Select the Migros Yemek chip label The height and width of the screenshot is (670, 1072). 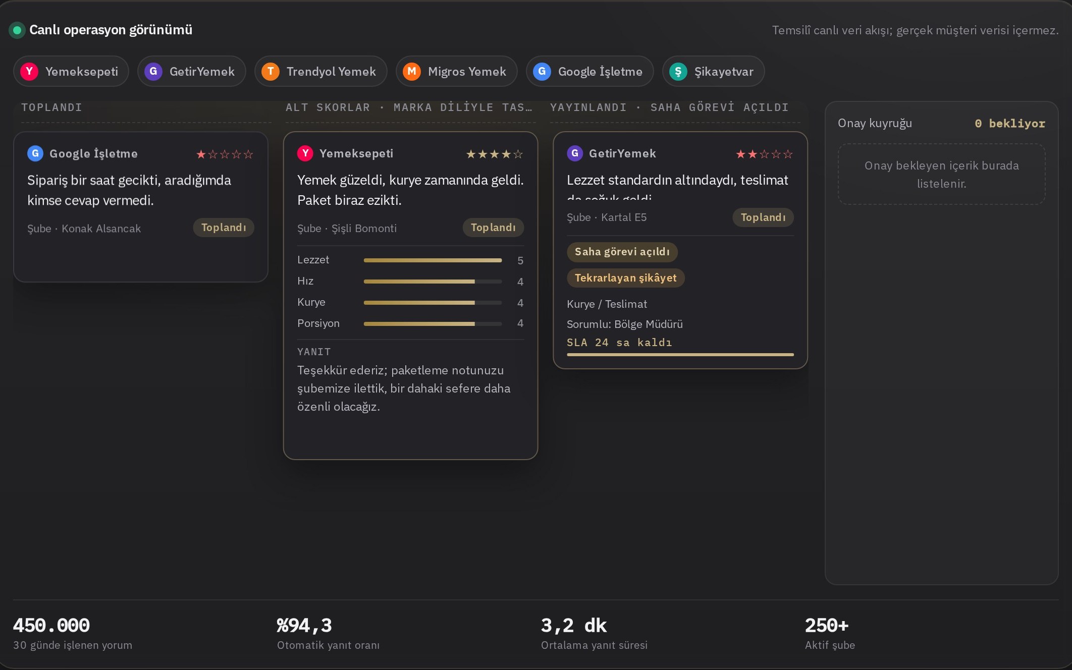tap(467, 72)
